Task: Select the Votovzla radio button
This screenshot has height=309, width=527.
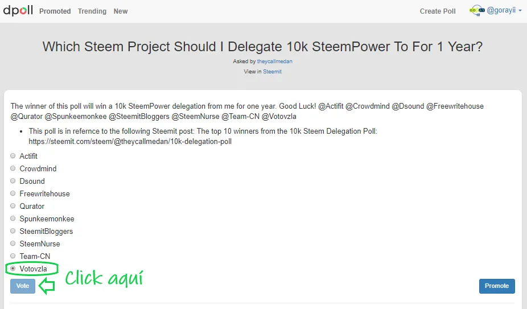Action: pyautogui.click(x=13, y=269)
